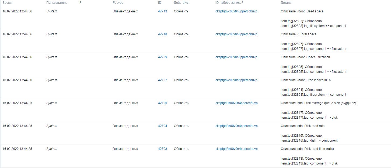
Task: Select the "ID набора записей" column header
Action: (229, 3)
